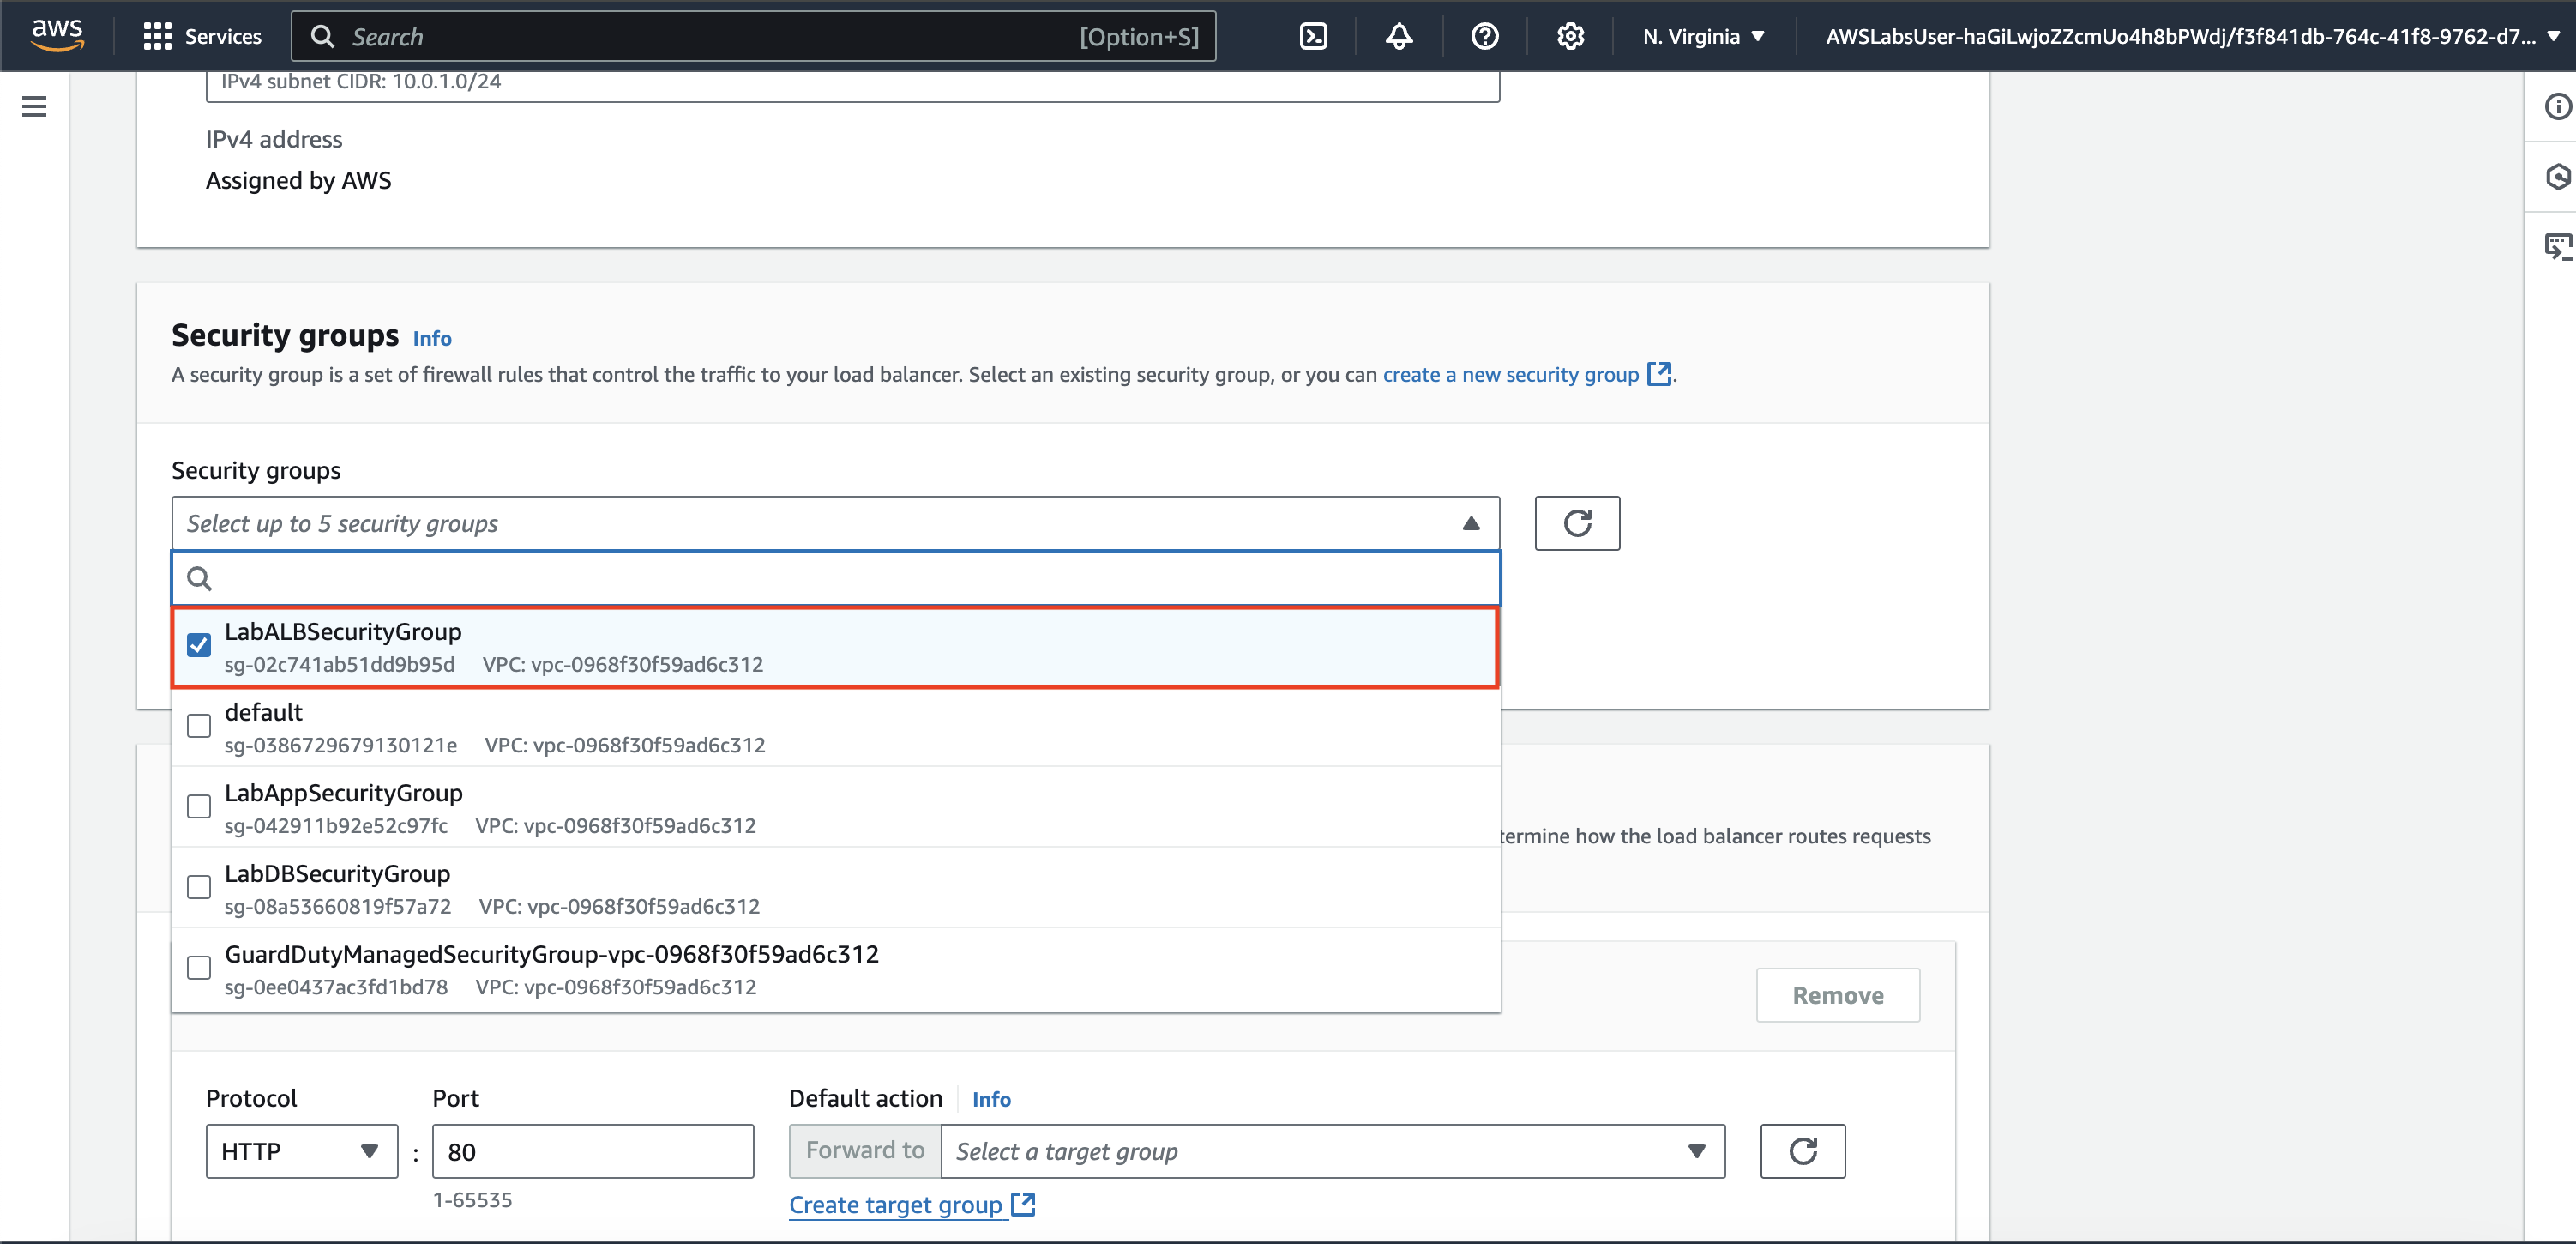The image size is (2576, 1244).
Task: Open the notifications bell
Action: (x=1399, y=37)
